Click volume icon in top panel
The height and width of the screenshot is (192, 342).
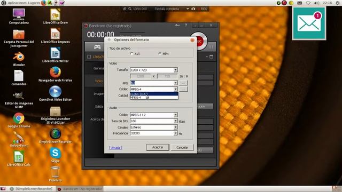[x=317, y=3]
